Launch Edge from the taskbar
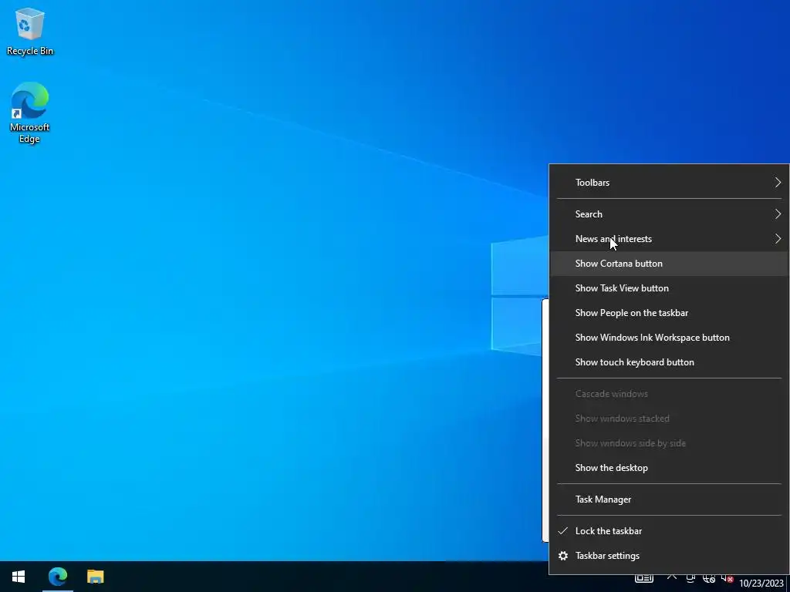Screen dimensions: 790x592 coord(57,577)
